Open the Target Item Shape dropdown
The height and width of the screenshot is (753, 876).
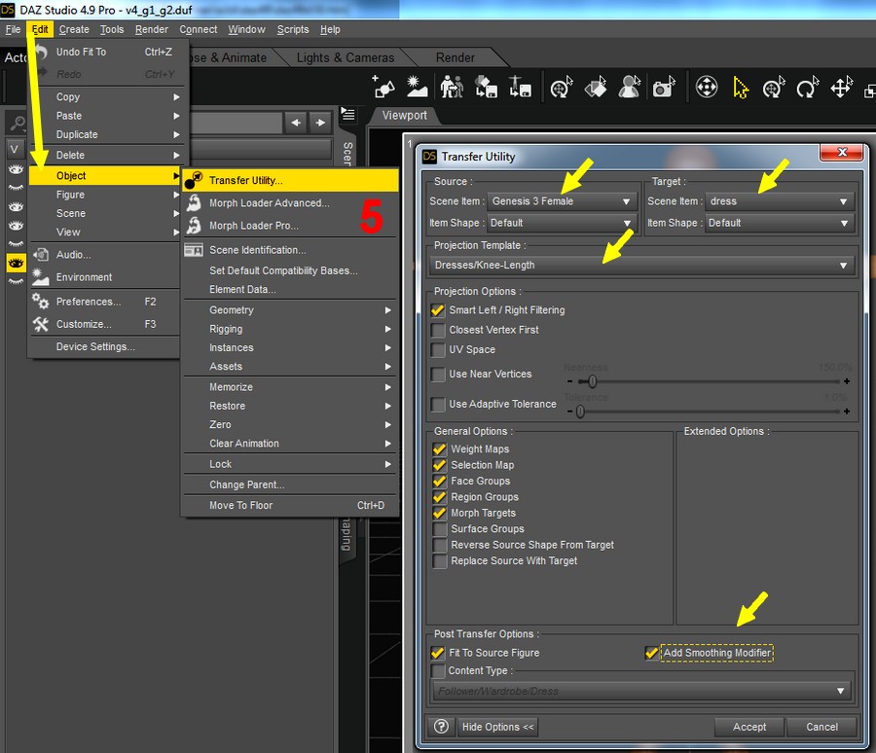click(780, 223)
